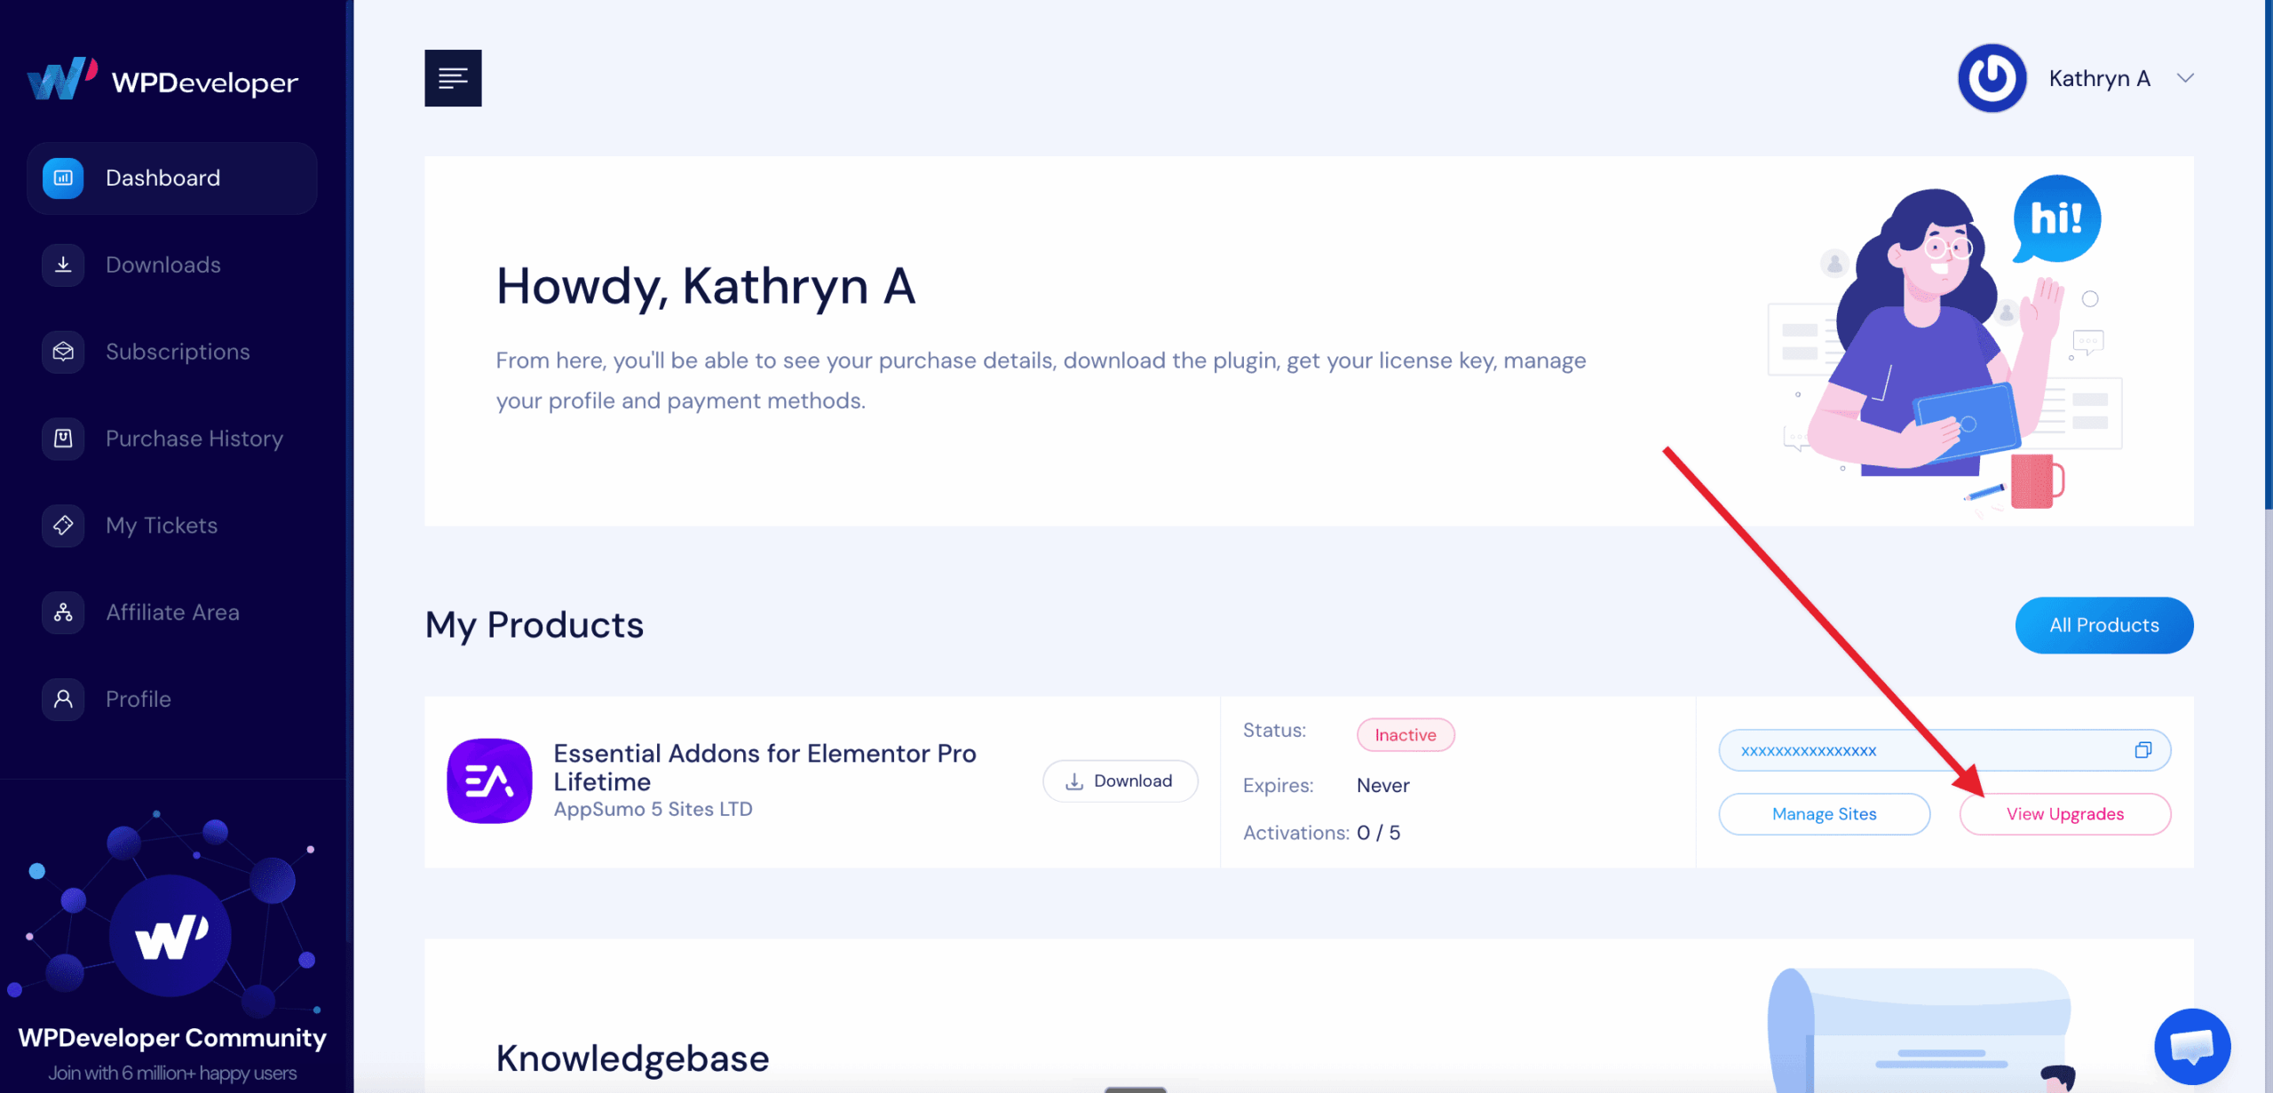The image size is (2273, 1093).
Task: Toggle the sidebar with the hamburger menu button
Action: pos(453,78)
